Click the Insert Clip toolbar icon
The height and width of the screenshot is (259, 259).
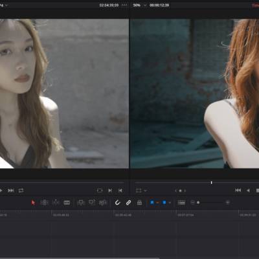[81, 203]
